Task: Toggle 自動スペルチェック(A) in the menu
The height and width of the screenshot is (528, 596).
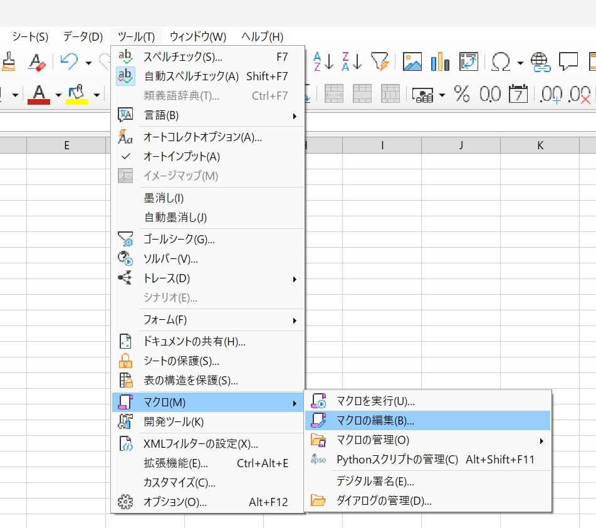Action: 191,77
